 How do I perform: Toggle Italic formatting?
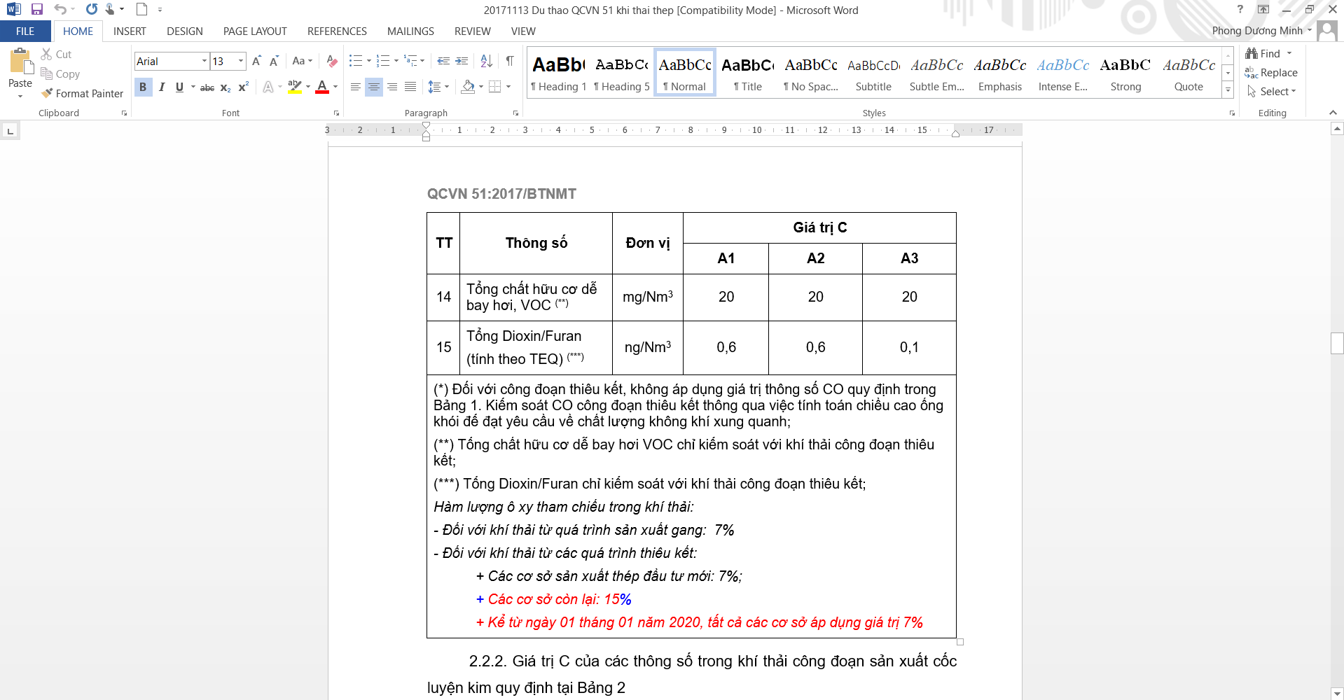[x=162, y=87]
